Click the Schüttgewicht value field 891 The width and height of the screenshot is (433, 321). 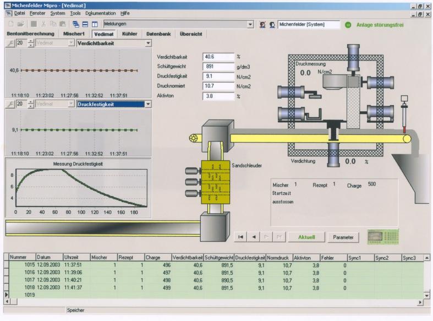(218, 66)
